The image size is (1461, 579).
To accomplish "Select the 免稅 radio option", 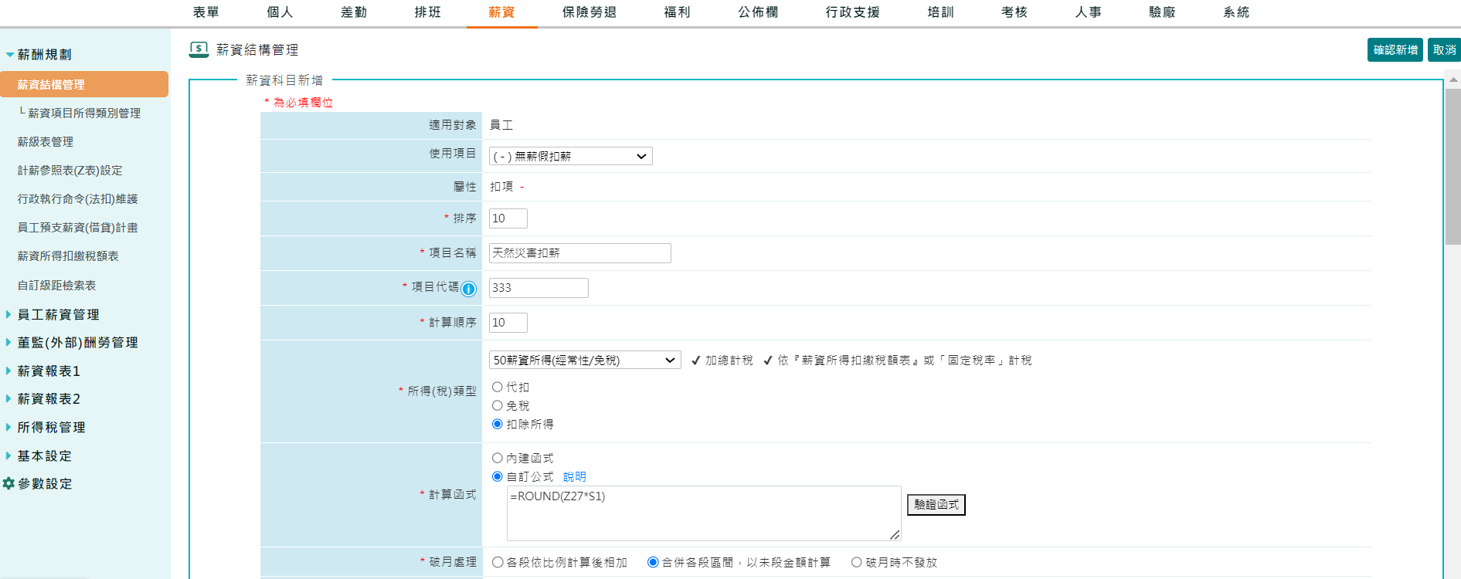I will pos(498,405).
